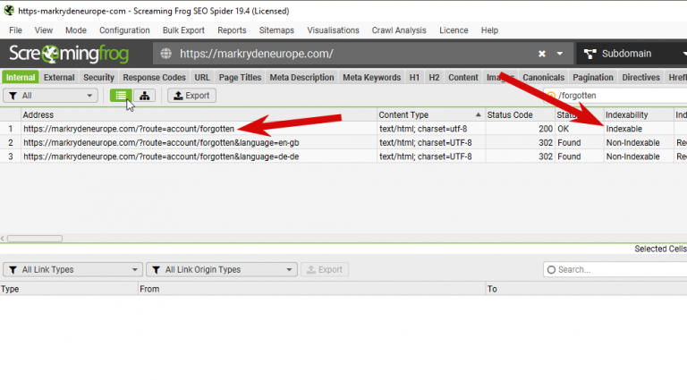Image resolution: width=687 pixels, height=380 pixels.
Task: Sort by Indexability column header
Action: [x=639, y=114]
